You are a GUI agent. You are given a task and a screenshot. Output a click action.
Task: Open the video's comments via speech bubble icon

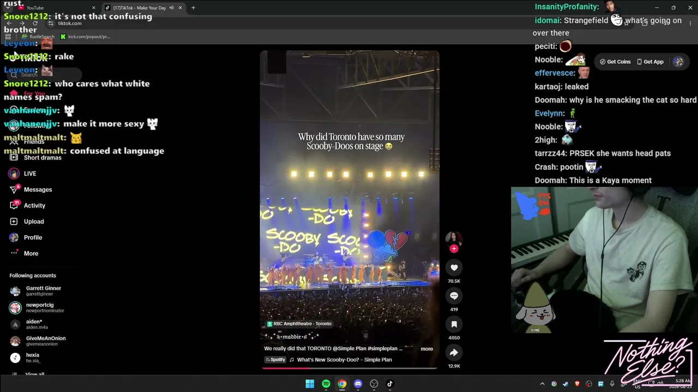(454, 296)
